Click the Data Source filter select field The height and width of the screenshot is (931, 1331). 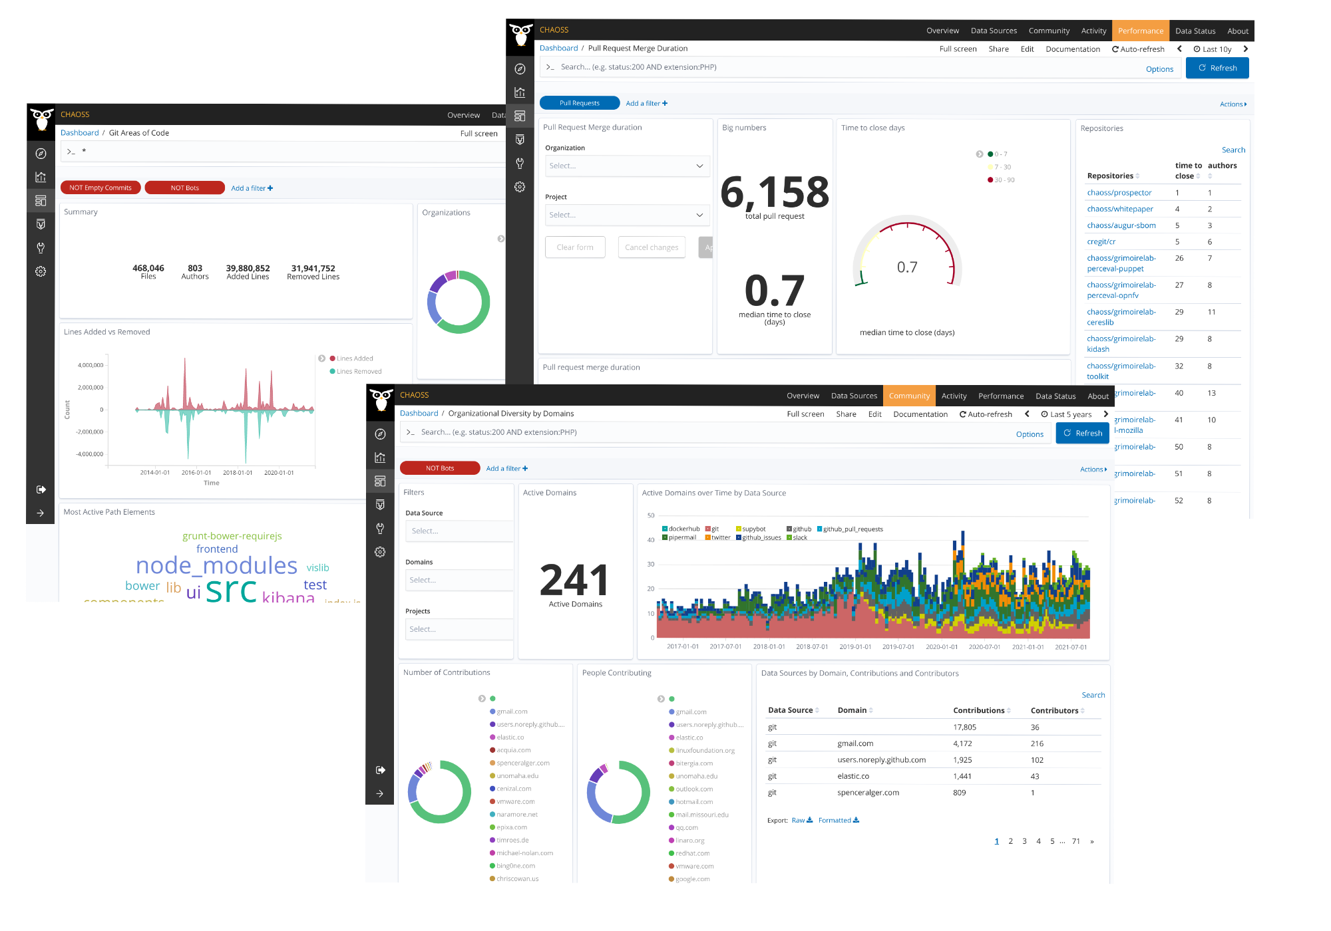point(459,531)
